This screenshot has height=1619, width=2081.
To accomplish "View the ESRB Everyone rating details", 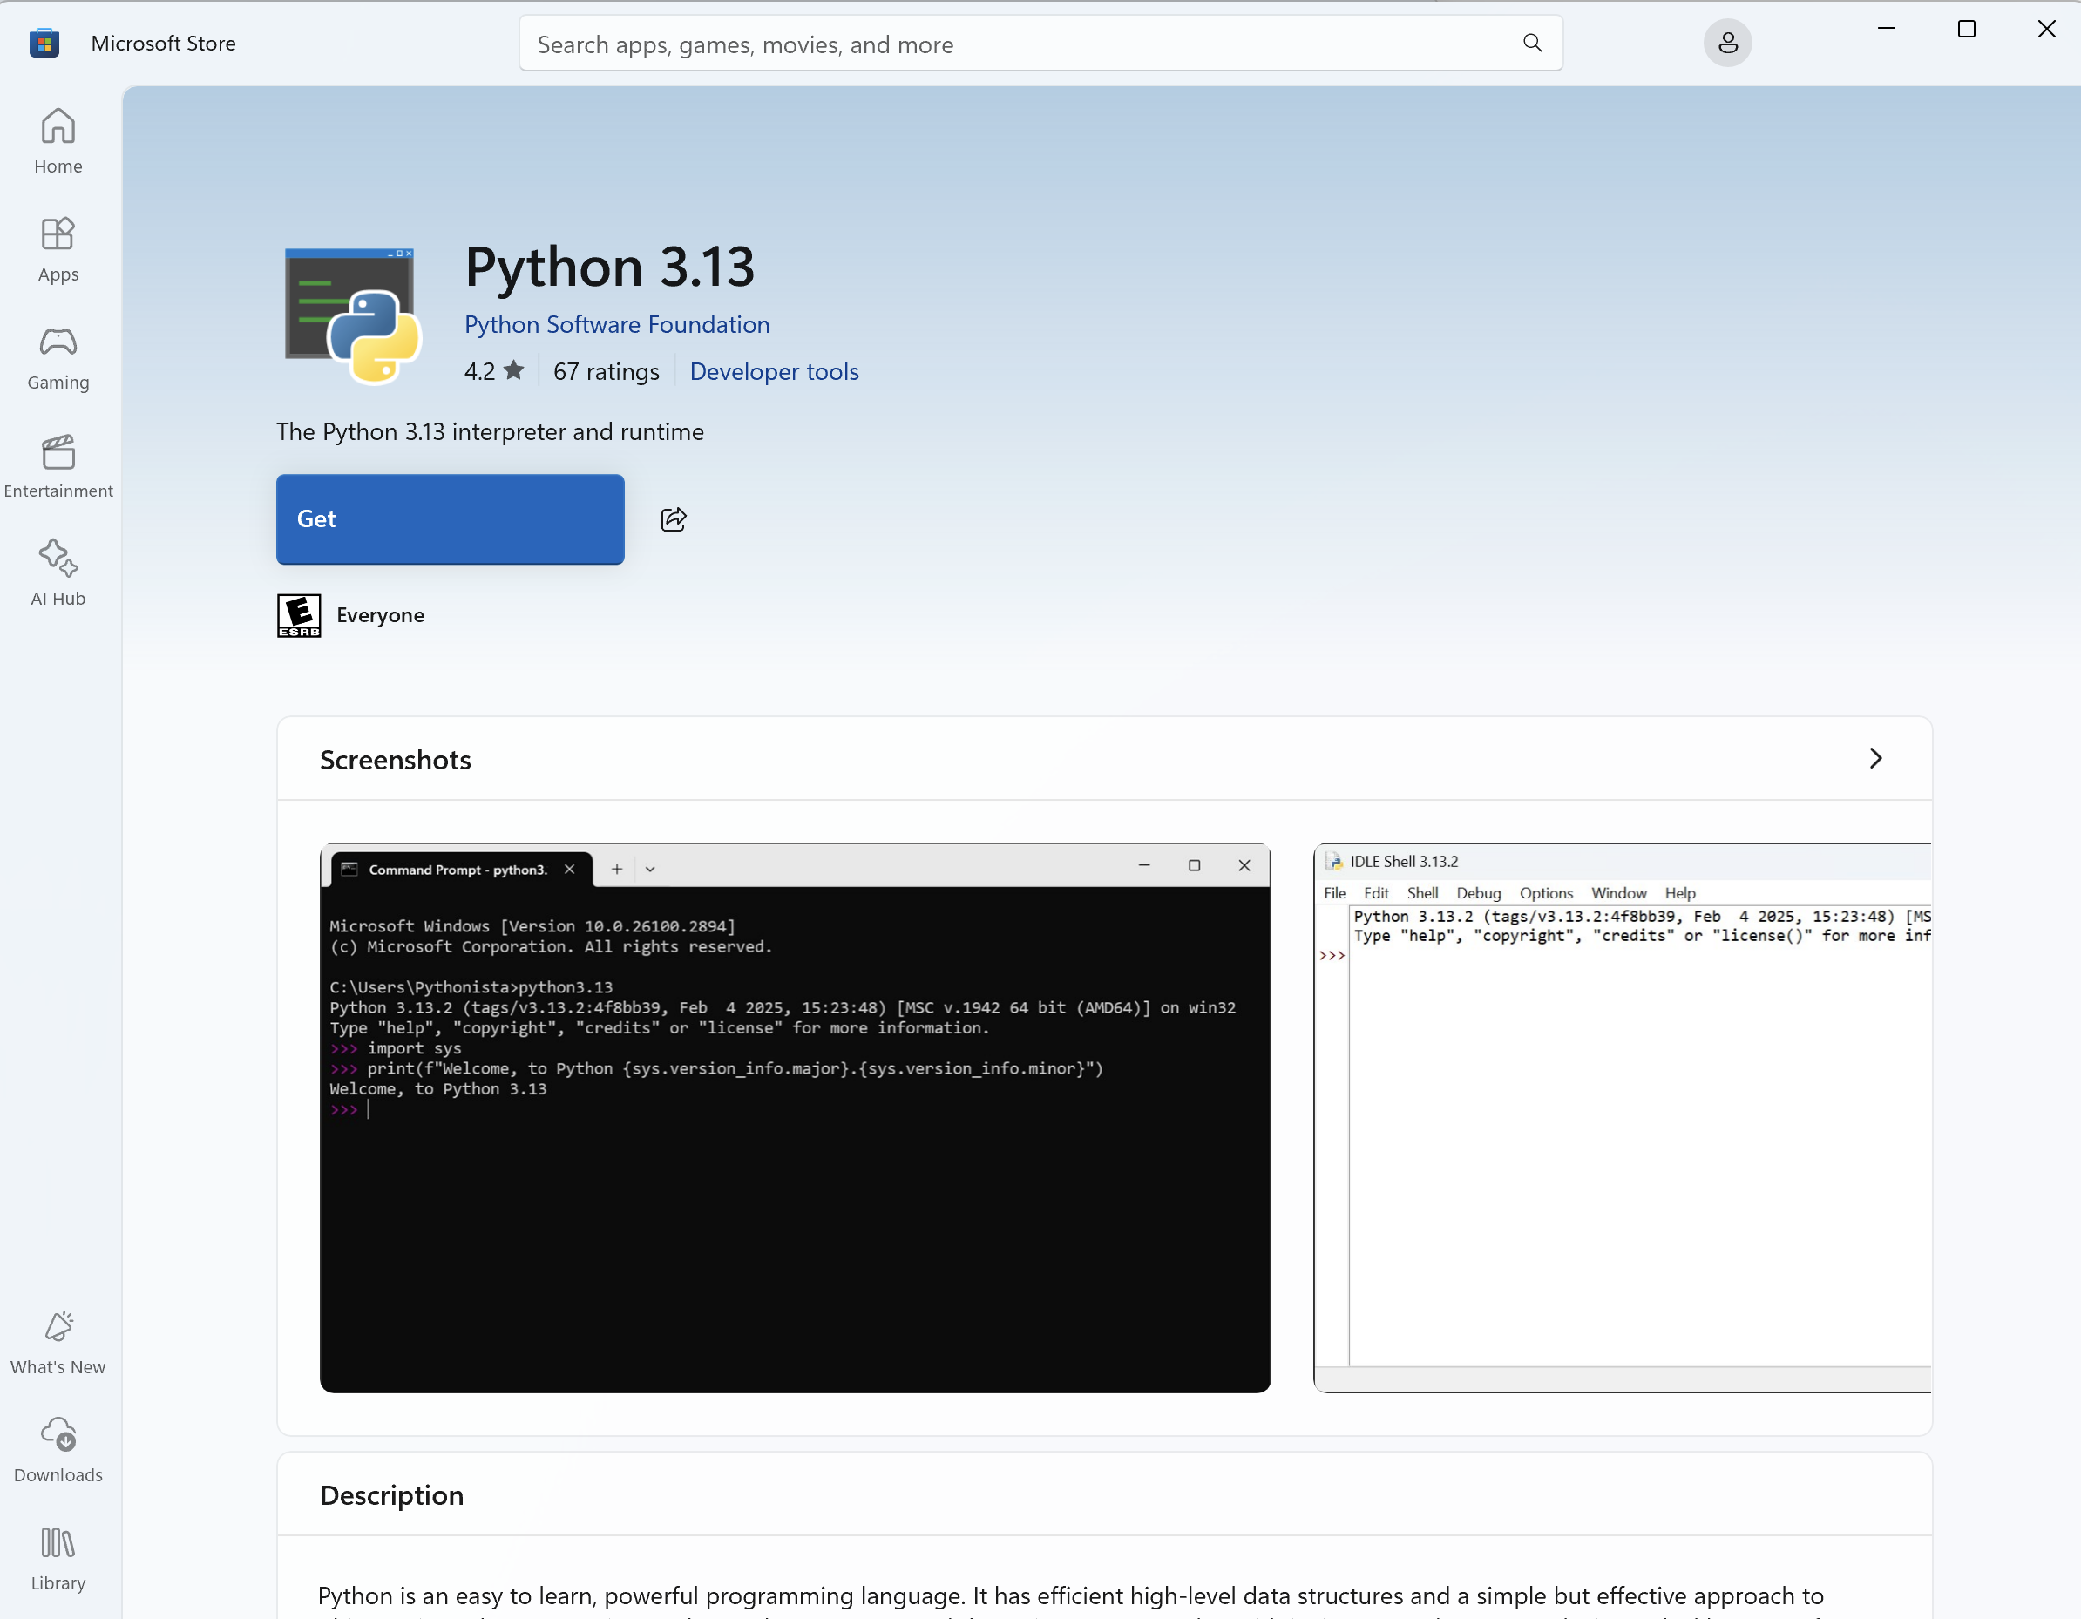I will (298, 615).
